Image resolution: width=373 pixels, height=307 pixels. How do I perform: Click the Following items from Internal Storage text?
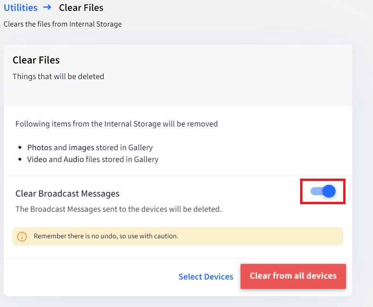[x=116, y=124]
